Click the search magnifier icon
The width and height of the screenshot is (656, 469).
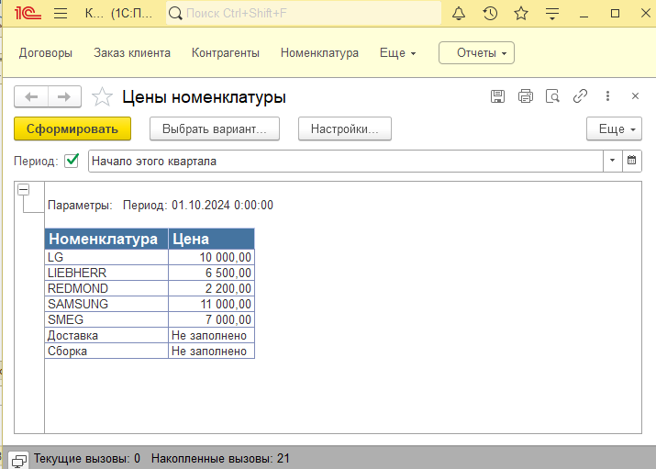pos(175,14)
